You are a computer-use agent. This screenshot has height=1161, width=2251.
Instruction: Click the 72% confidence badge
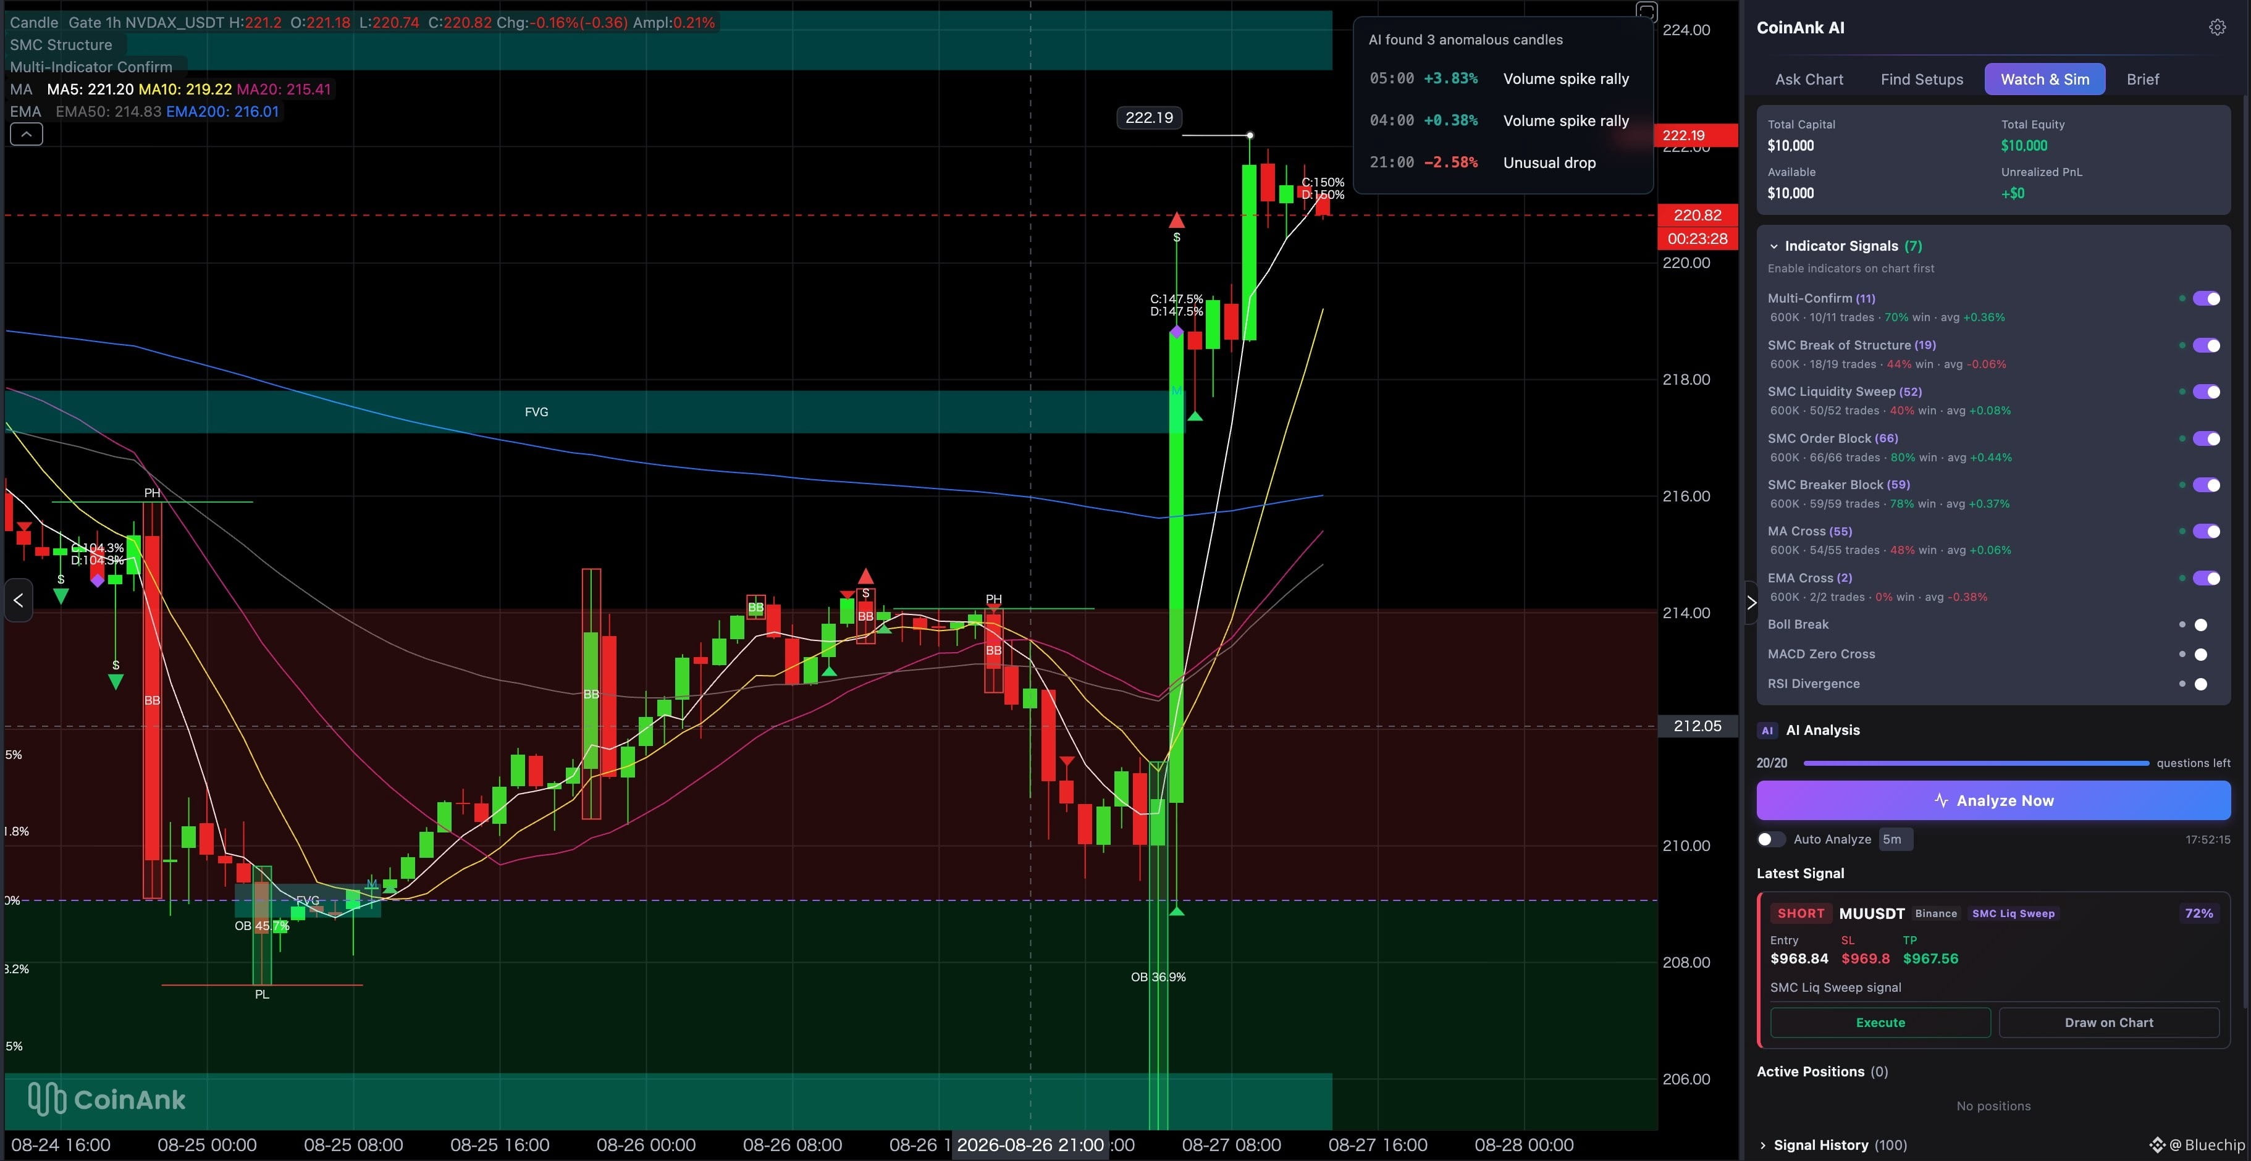click(2198, 914)
